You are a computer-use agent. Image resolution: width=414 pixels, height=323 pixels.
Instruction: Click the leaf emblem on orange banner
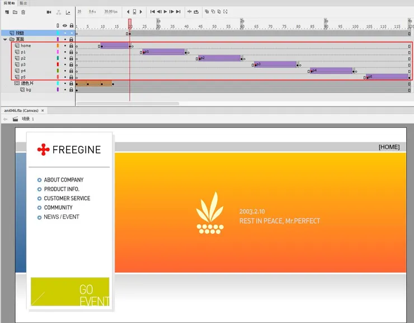(x=210, y=212)
